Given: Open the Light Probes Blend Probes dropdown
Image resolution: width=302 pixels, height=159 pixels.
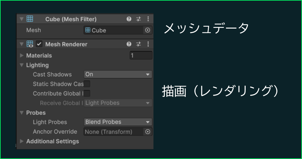Looking at the screenshot, I should (x=118, y=122).
